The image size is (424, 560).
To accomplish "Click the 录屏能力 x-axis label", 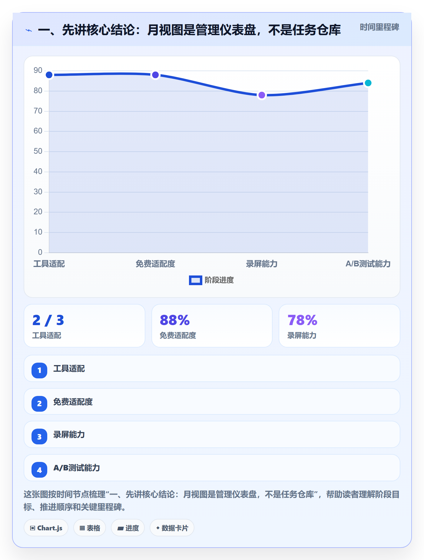I will pyautogui.click(x=262, y=264).
